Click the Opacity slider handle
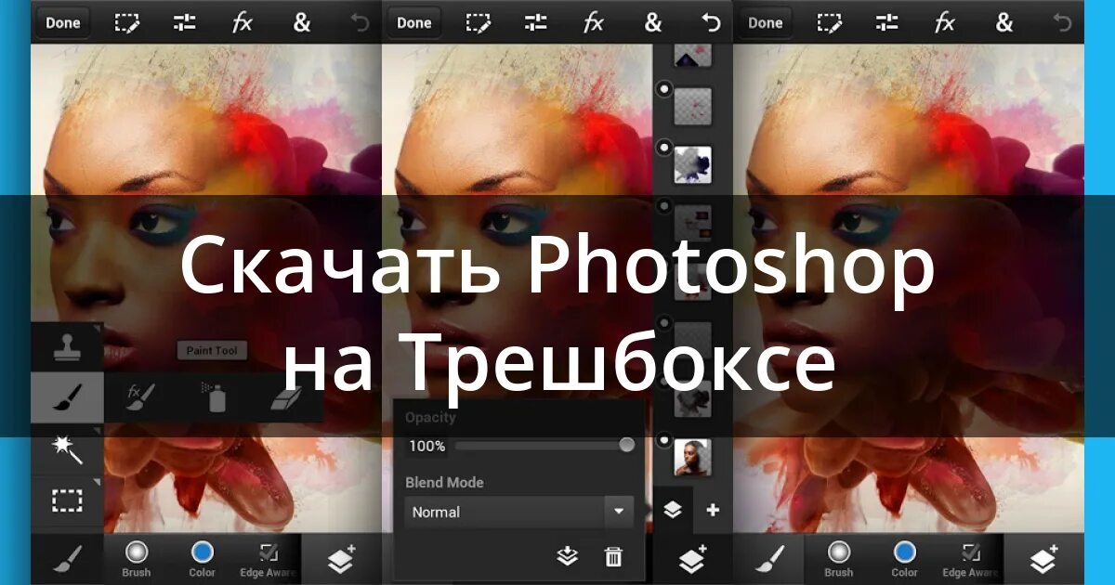Viewport: 1115px width, 585px height. click(x=627, y=445)
